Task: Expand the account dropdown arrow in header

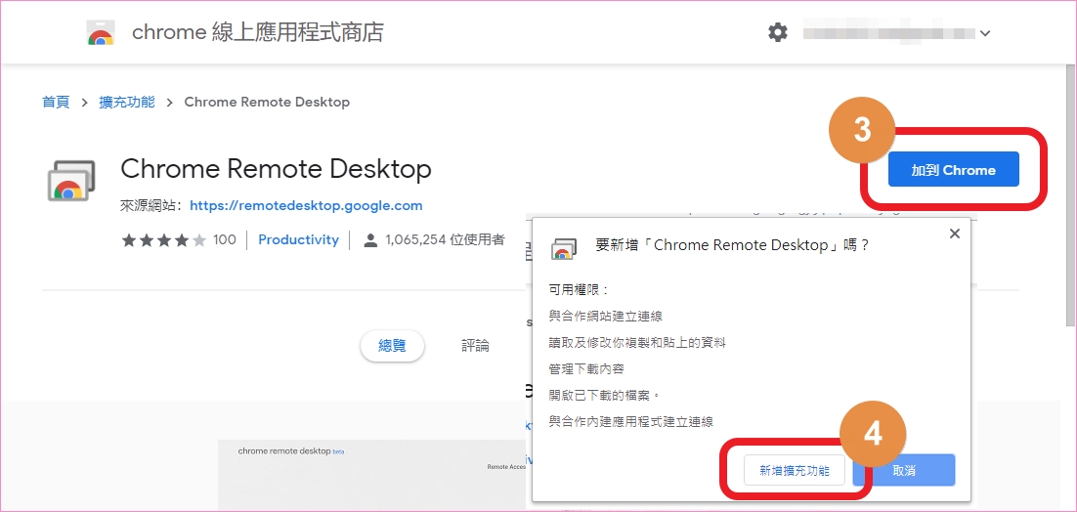Action: (x=985, y=33)
